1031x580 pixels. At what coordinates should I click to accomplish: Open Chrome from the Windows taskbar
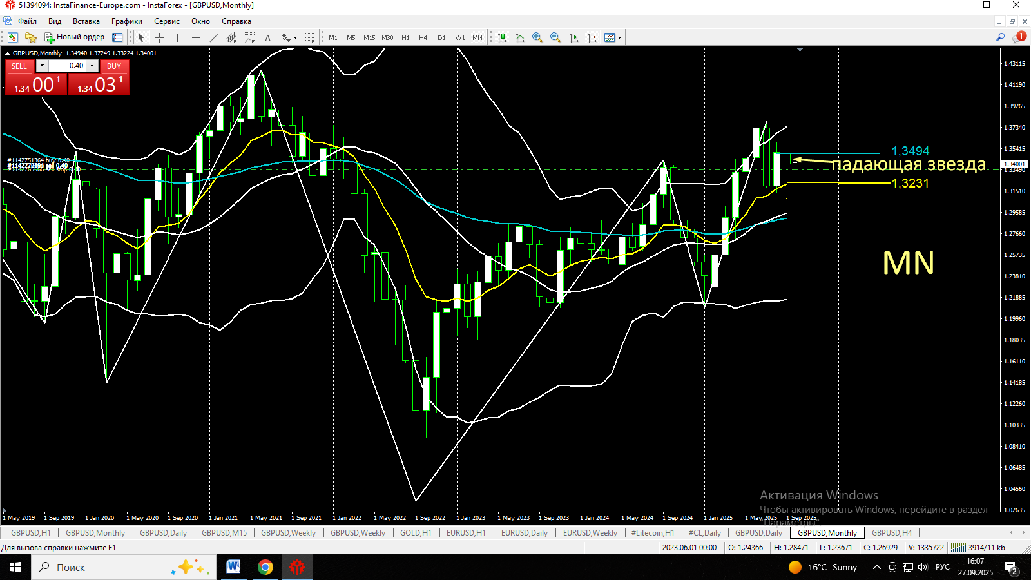[265, 567]
